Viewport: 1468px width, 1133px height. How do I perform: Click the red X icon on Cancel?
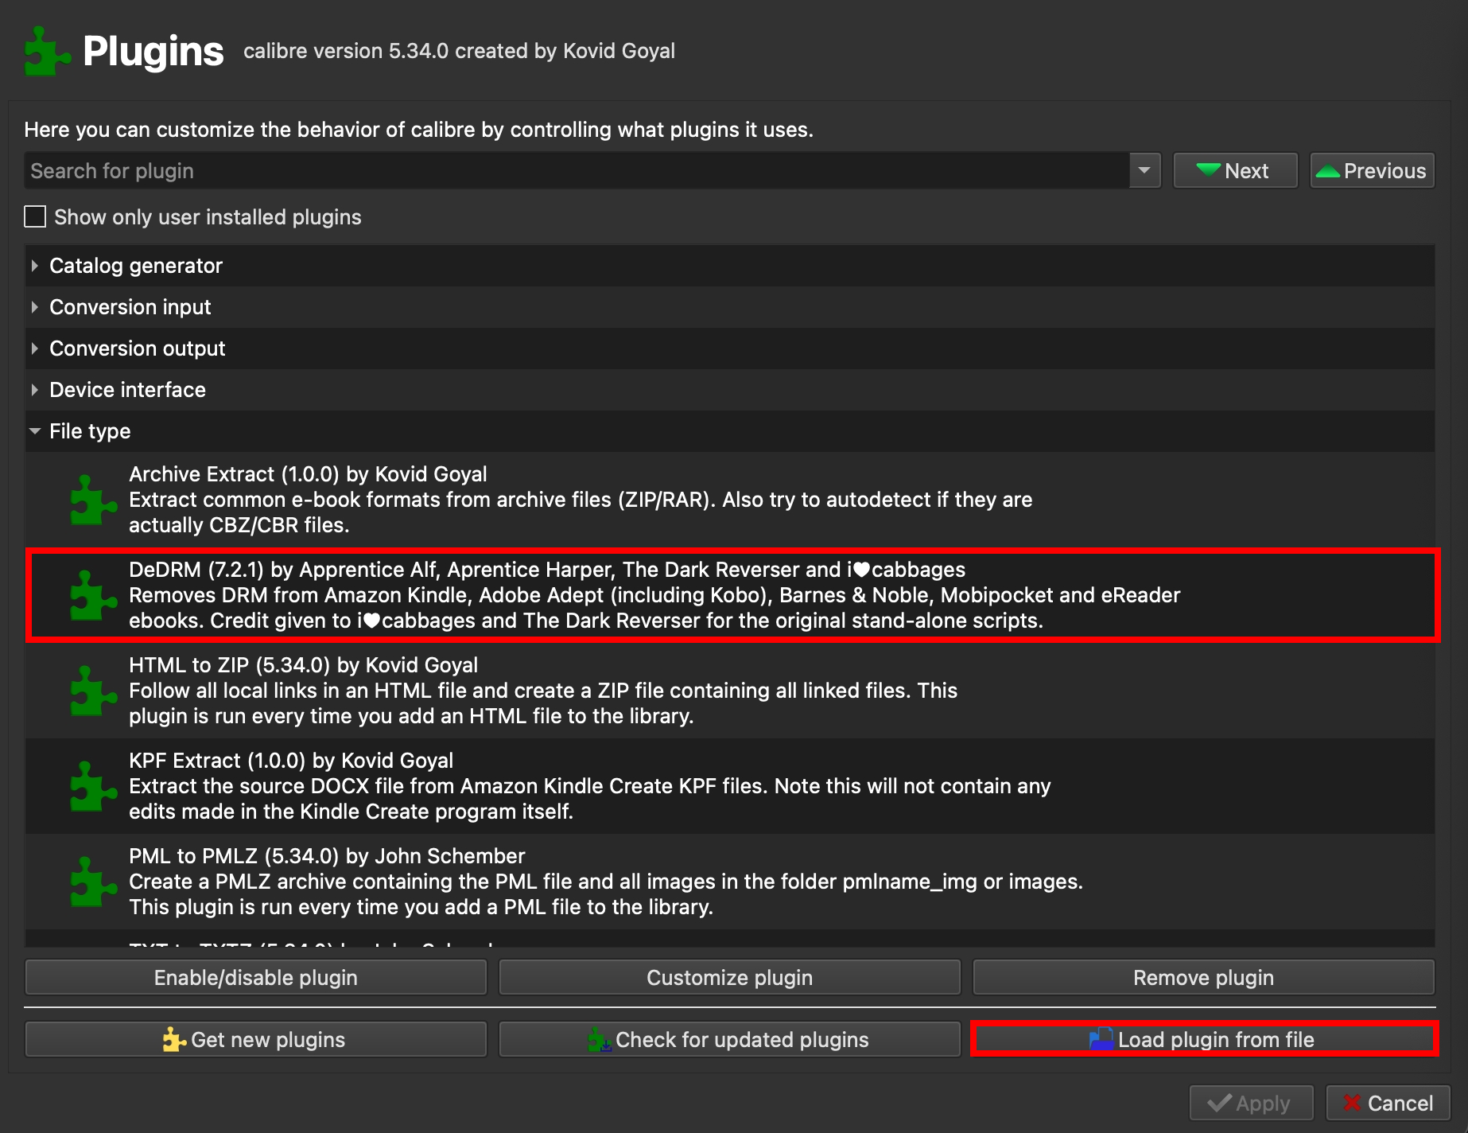[x=1352, y=1103]
